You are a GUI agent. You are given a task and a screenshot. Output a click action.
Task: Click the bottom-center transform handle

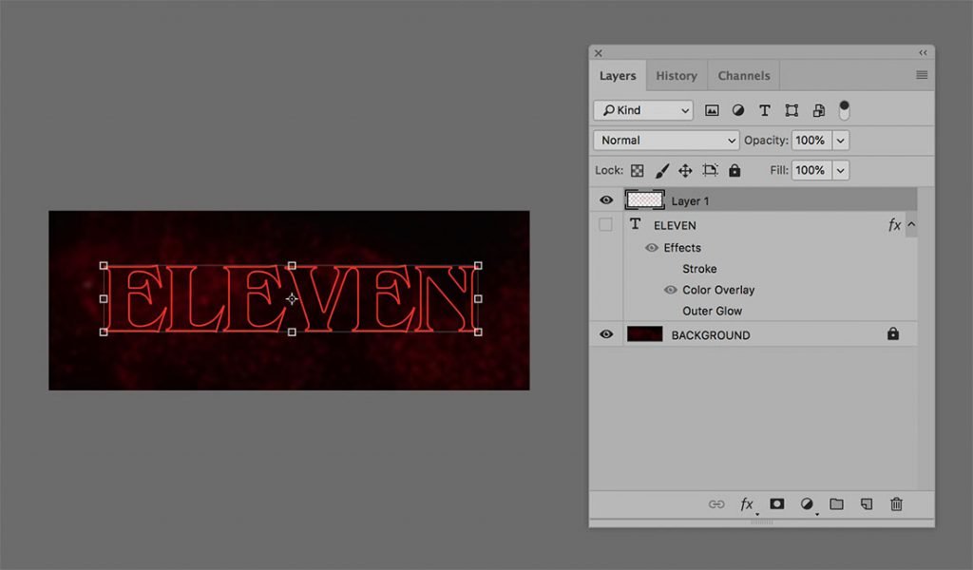pos(292,332)
